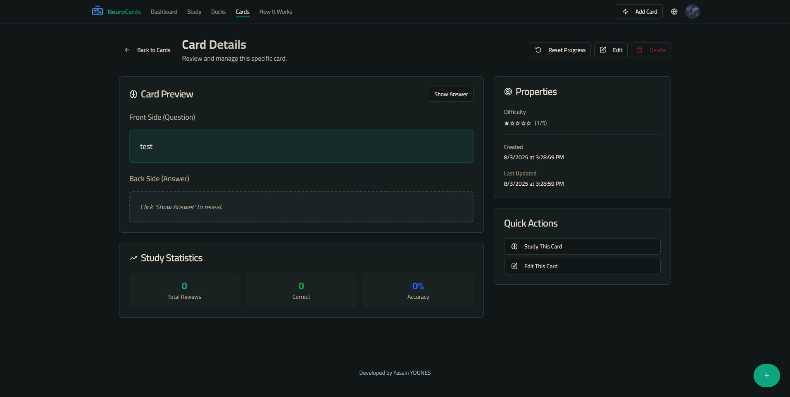Screen dimensions: 790x397
Task: Click the (1/5) difficulty value
Action: coord(541,123)
